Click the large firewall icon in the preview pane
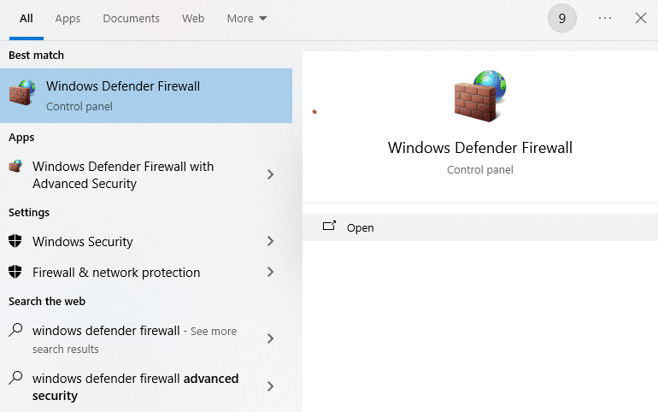 (480, 96)
